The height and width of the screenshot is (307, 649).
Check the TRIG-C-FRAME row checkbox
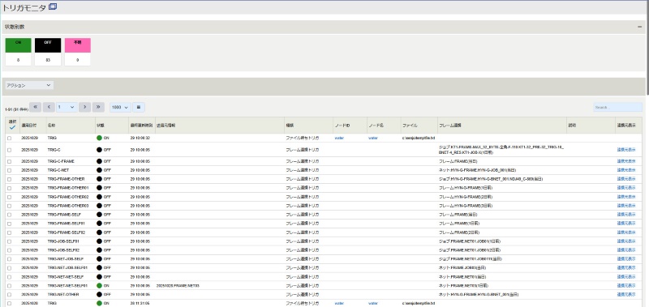10,161
